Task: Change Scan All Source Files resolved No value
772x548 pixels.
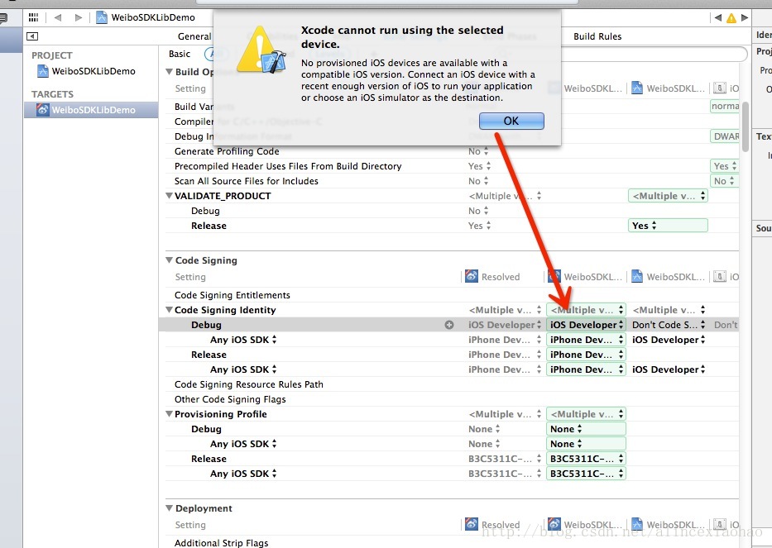Action: click(478, 181)
